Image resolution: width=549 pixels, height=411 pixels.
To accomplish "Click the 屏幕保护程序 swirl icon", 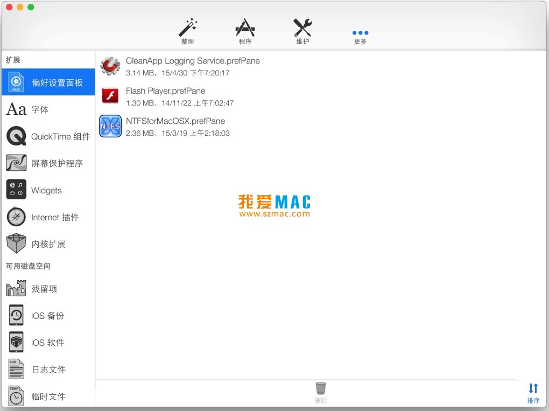I will click(x=16, y=163).
